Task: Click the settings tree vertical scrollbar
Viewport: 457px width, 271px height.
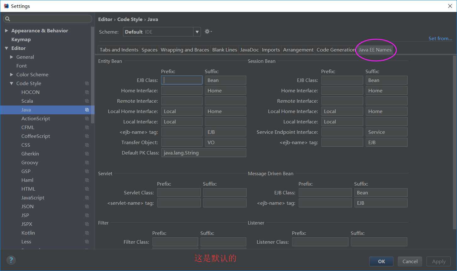Action: 92,75
